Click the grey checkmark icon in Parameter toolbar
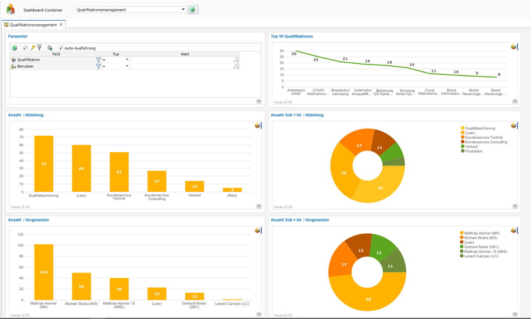Screen dimensions: 531x319 (26, 48)
